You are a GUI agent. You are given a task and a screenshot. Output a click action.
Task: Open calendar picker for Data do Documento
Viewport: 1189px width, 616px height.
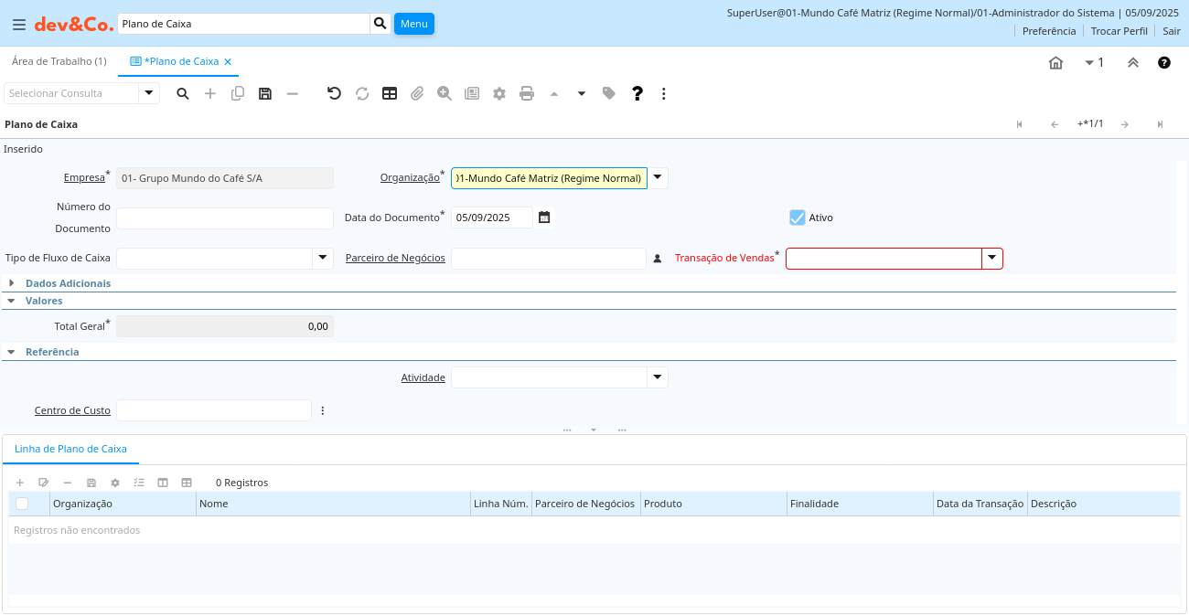pos(544,218)
